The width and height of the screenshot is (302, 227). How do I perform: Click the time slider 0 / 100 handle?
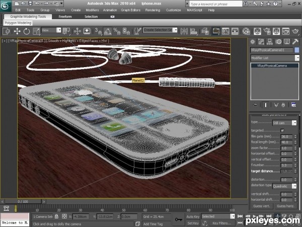click(23, 201)
